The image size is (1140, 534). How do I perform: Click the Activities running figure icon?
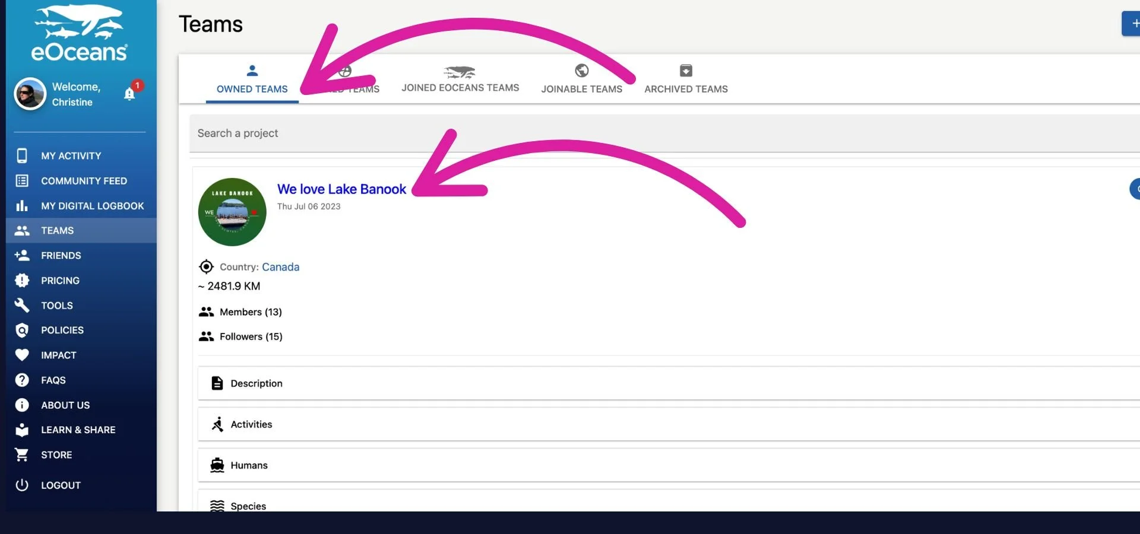click(217, 424)
